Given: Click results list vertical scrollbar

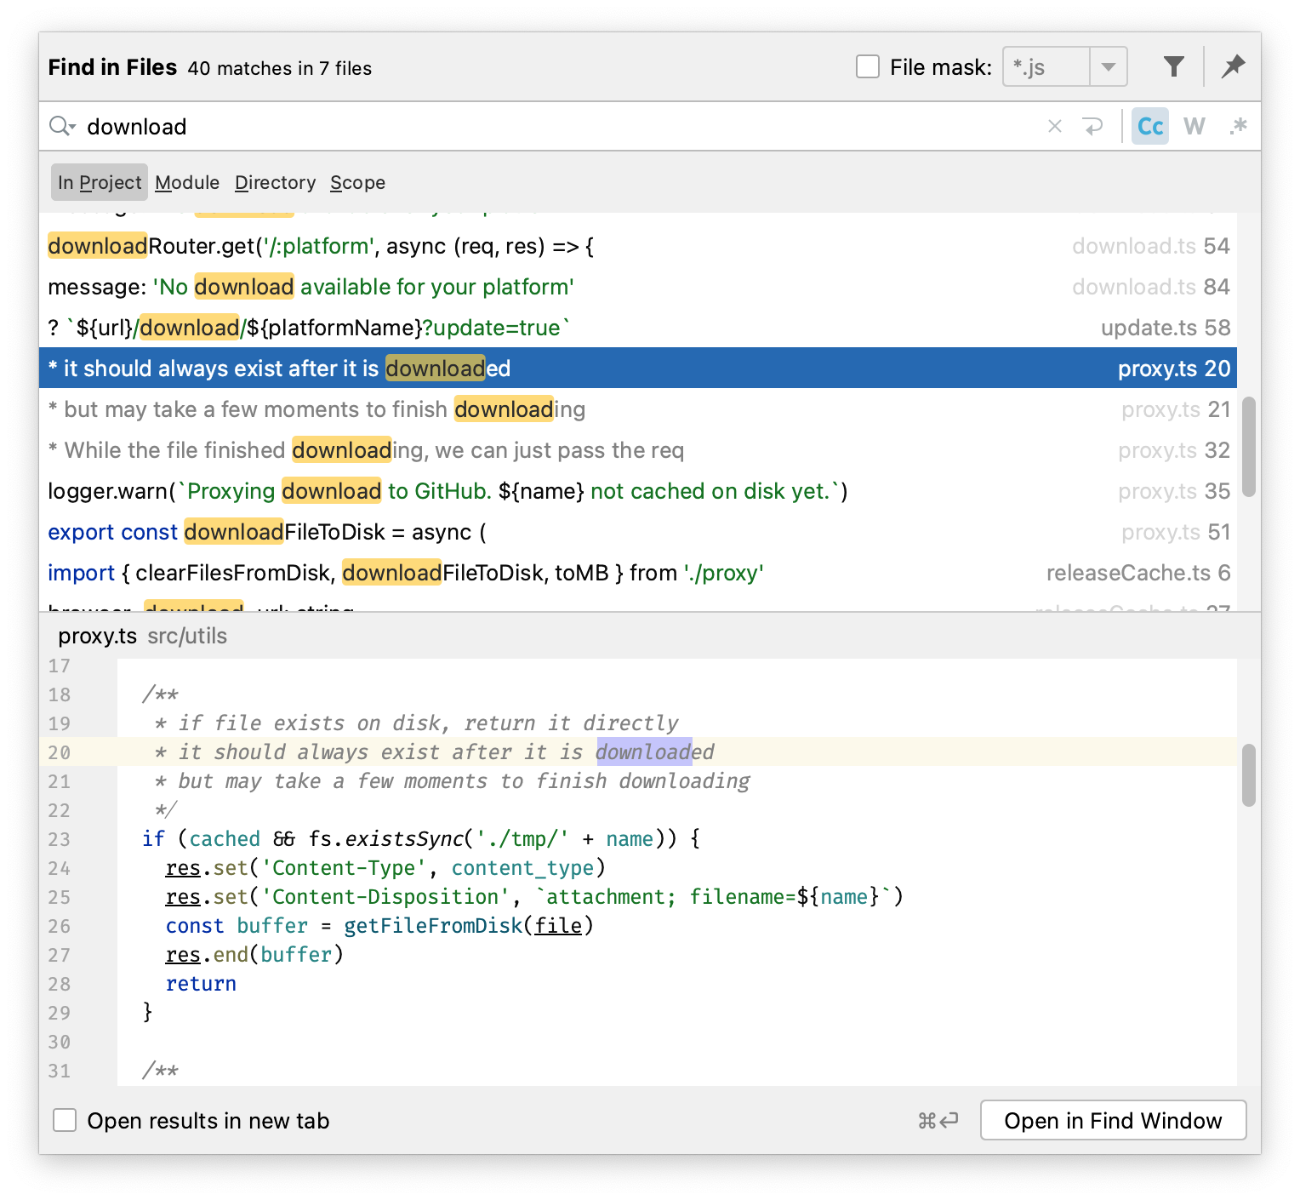Looking at the screenshot, I should [1248, 446].
